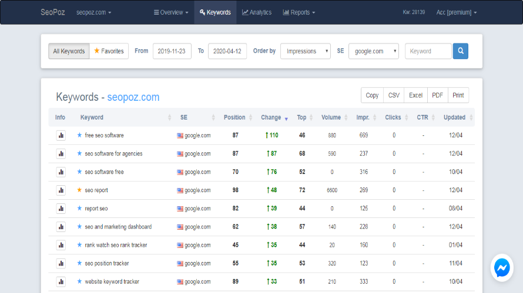Open chart info for rank watch seo rank tracker
This screenshot has width=523, height=293.
[61, 245]
